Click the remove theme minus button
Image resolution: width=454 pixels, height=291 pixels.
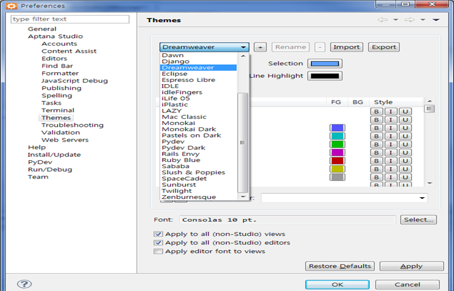pos(320,47)
